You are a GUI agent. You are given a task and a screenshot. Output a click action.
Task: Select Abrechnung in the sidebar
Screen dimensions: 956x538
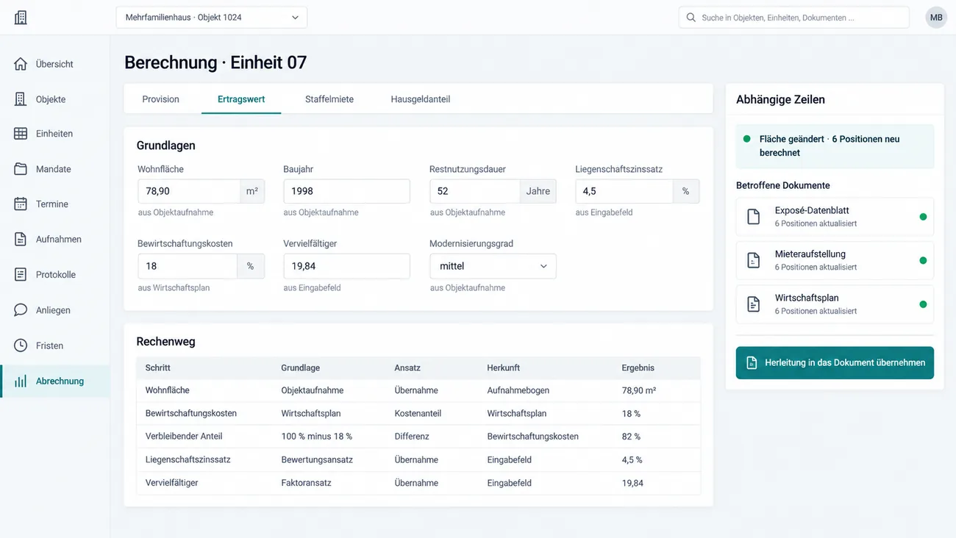pyautogui.click(x=54, y=381)
